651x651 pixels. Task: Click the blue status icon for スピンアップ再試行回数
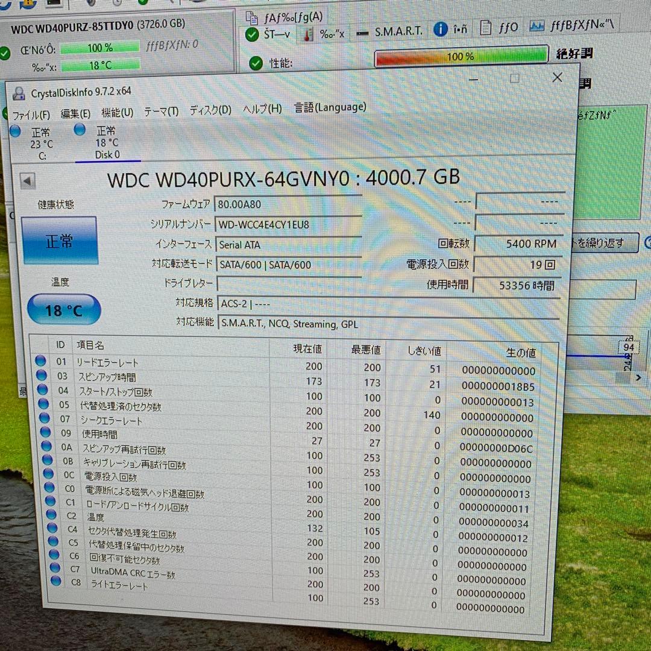click(x=46, y=446)
